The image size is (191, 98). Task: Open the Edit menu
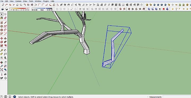coord(6,1)
